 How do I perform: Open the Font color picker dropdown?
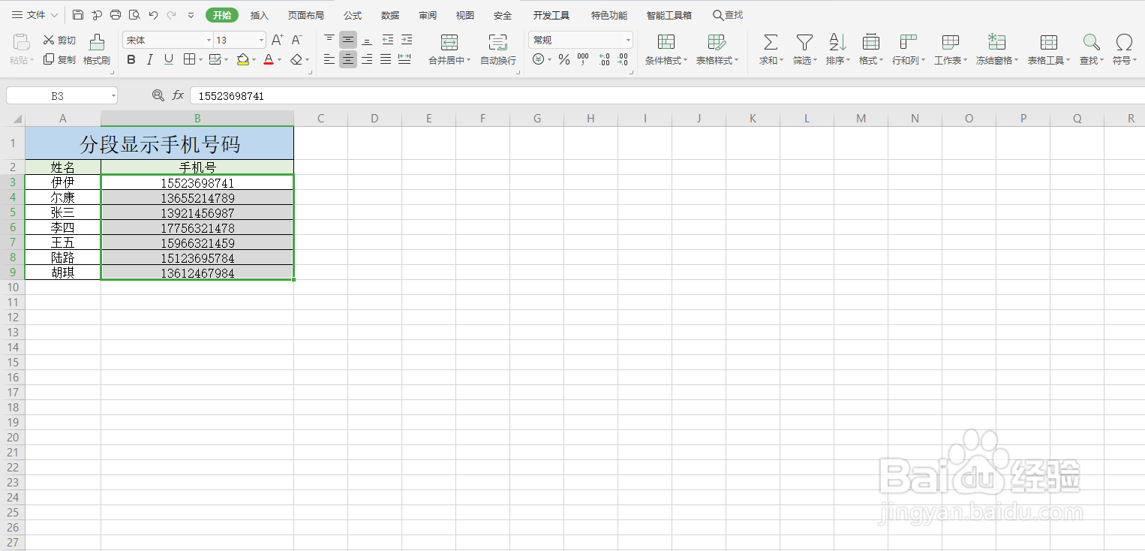(280, 60)
